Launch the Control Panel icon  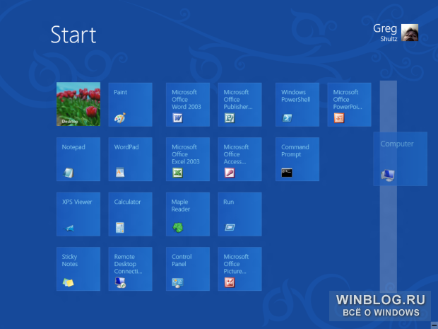(177, 282)
